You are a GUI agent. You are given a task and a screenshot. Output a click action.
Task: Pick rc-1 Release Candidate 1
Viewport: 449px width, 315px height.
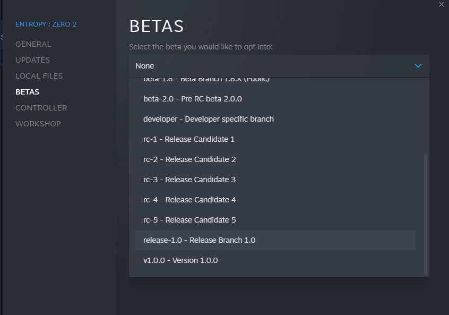click(x=188, y=139)
